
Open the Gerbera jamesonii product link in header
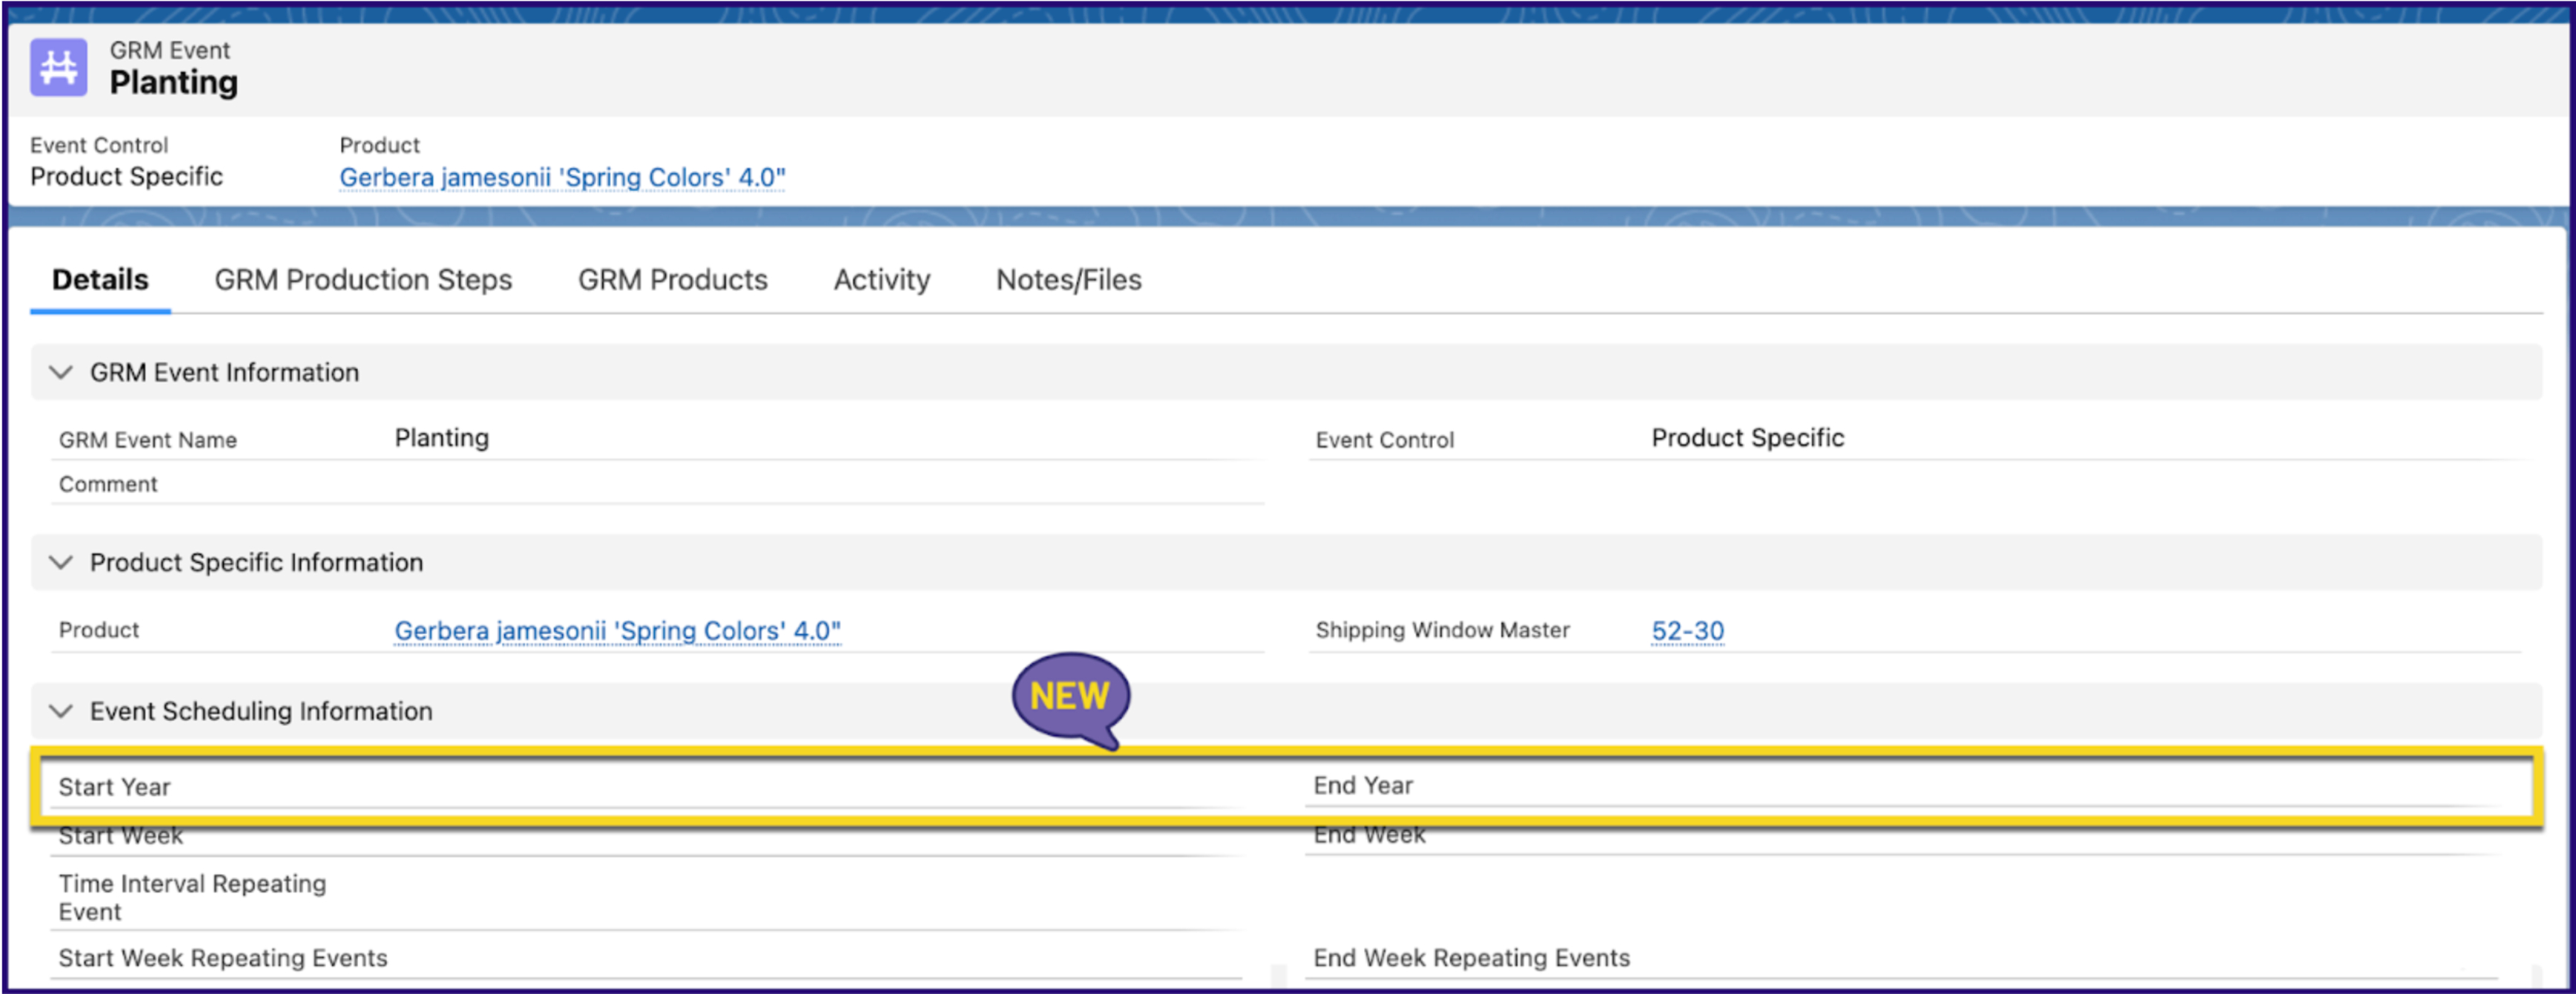point(562,177)
